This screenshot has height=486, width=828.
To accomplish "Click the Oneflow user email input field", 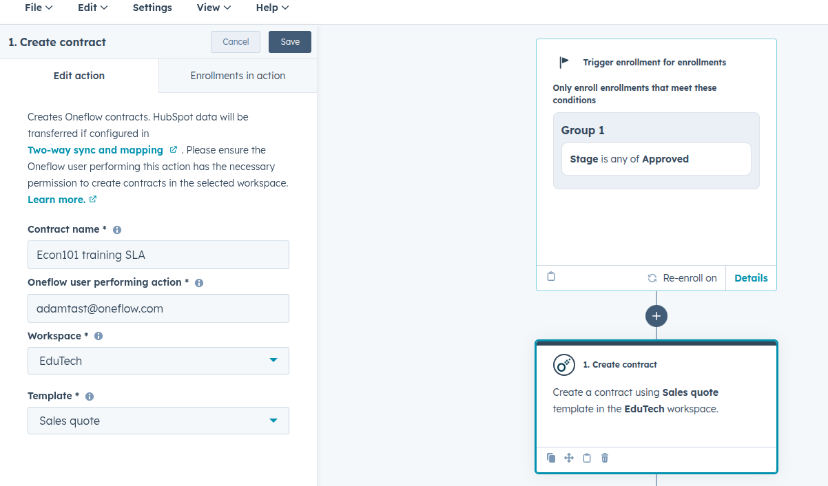I will pyautogui.click(x=158, y=308).
